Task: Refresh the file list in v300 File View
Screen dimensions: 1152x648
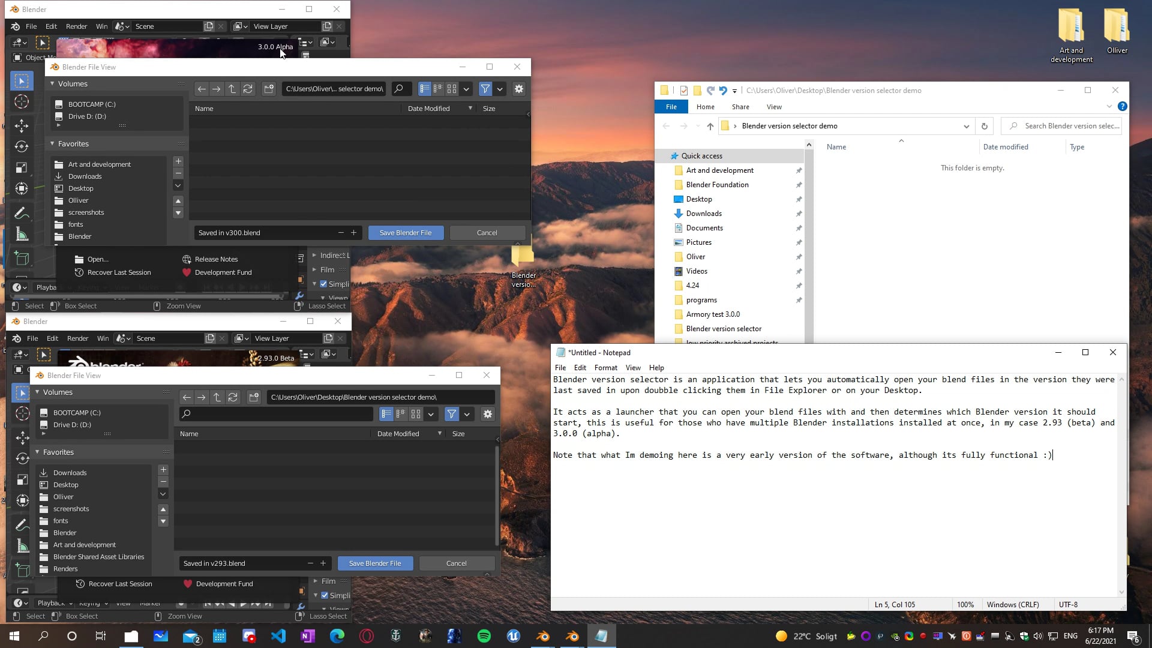Action: pos(248,89)
